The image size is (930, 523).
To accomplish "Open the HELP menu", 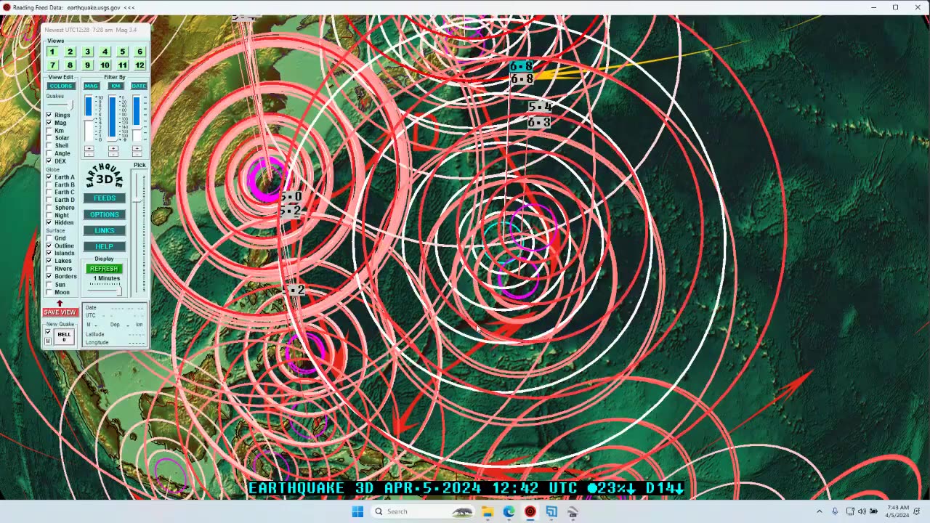I will [105, 246].
